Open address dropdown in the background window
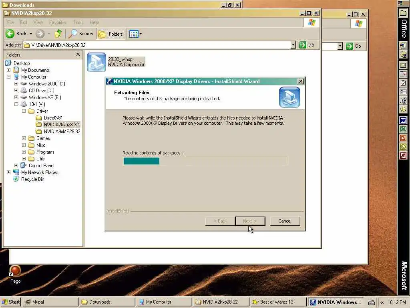 click(340, 47)
